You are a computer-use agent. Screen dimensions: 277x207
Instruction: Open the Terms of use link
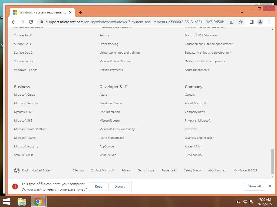click(x=146, y=170)
